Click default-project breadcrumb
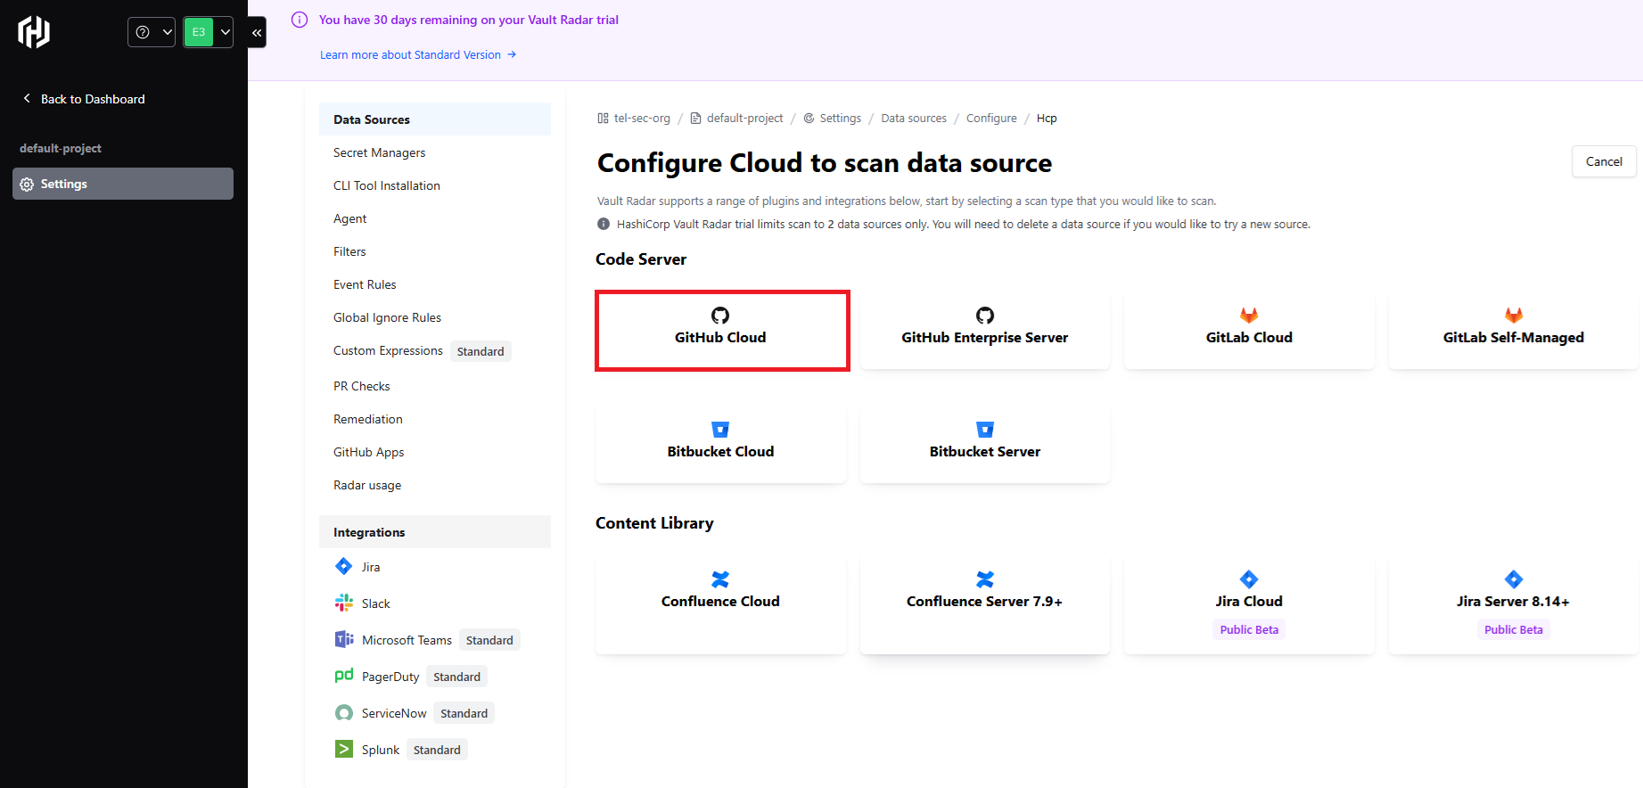Image resolution: width=1643 pixels, height=788 pixels. pyautogui.click(x=745, y=118)
